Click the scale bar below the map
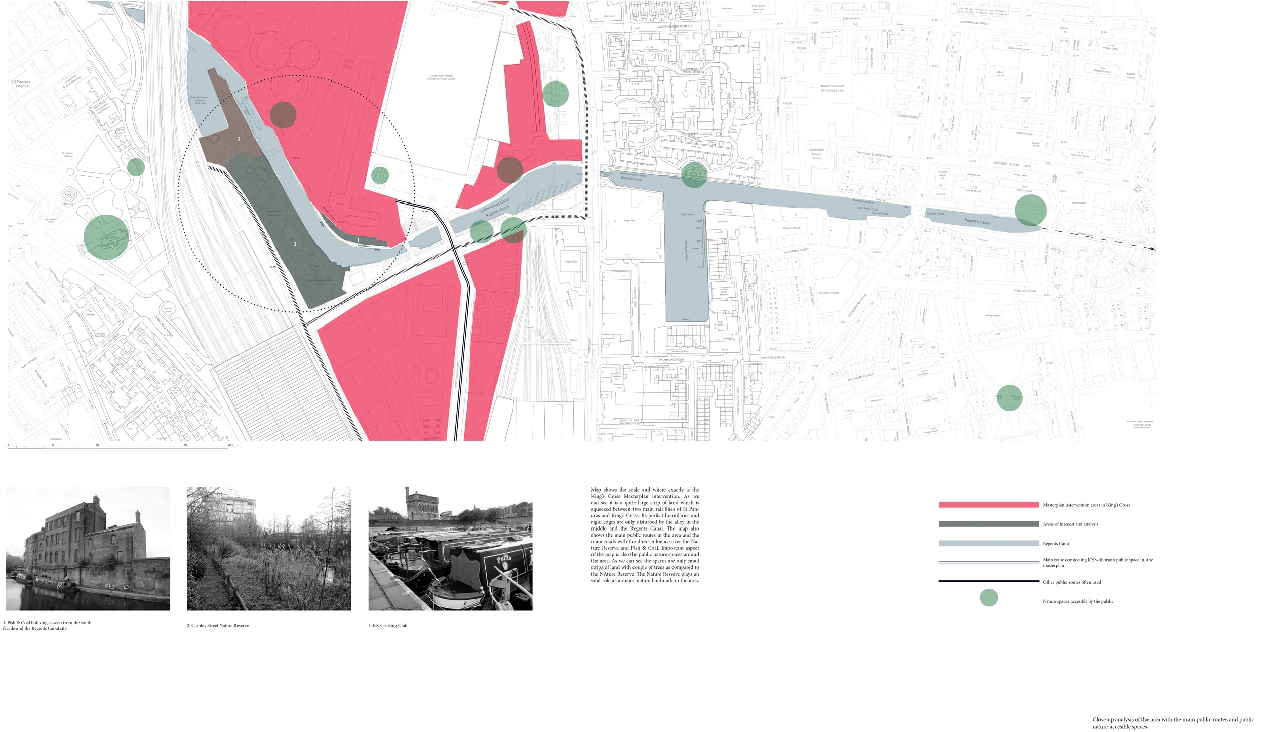The width and height of the screenshot is (1266, 732). (x=119, y=447)
